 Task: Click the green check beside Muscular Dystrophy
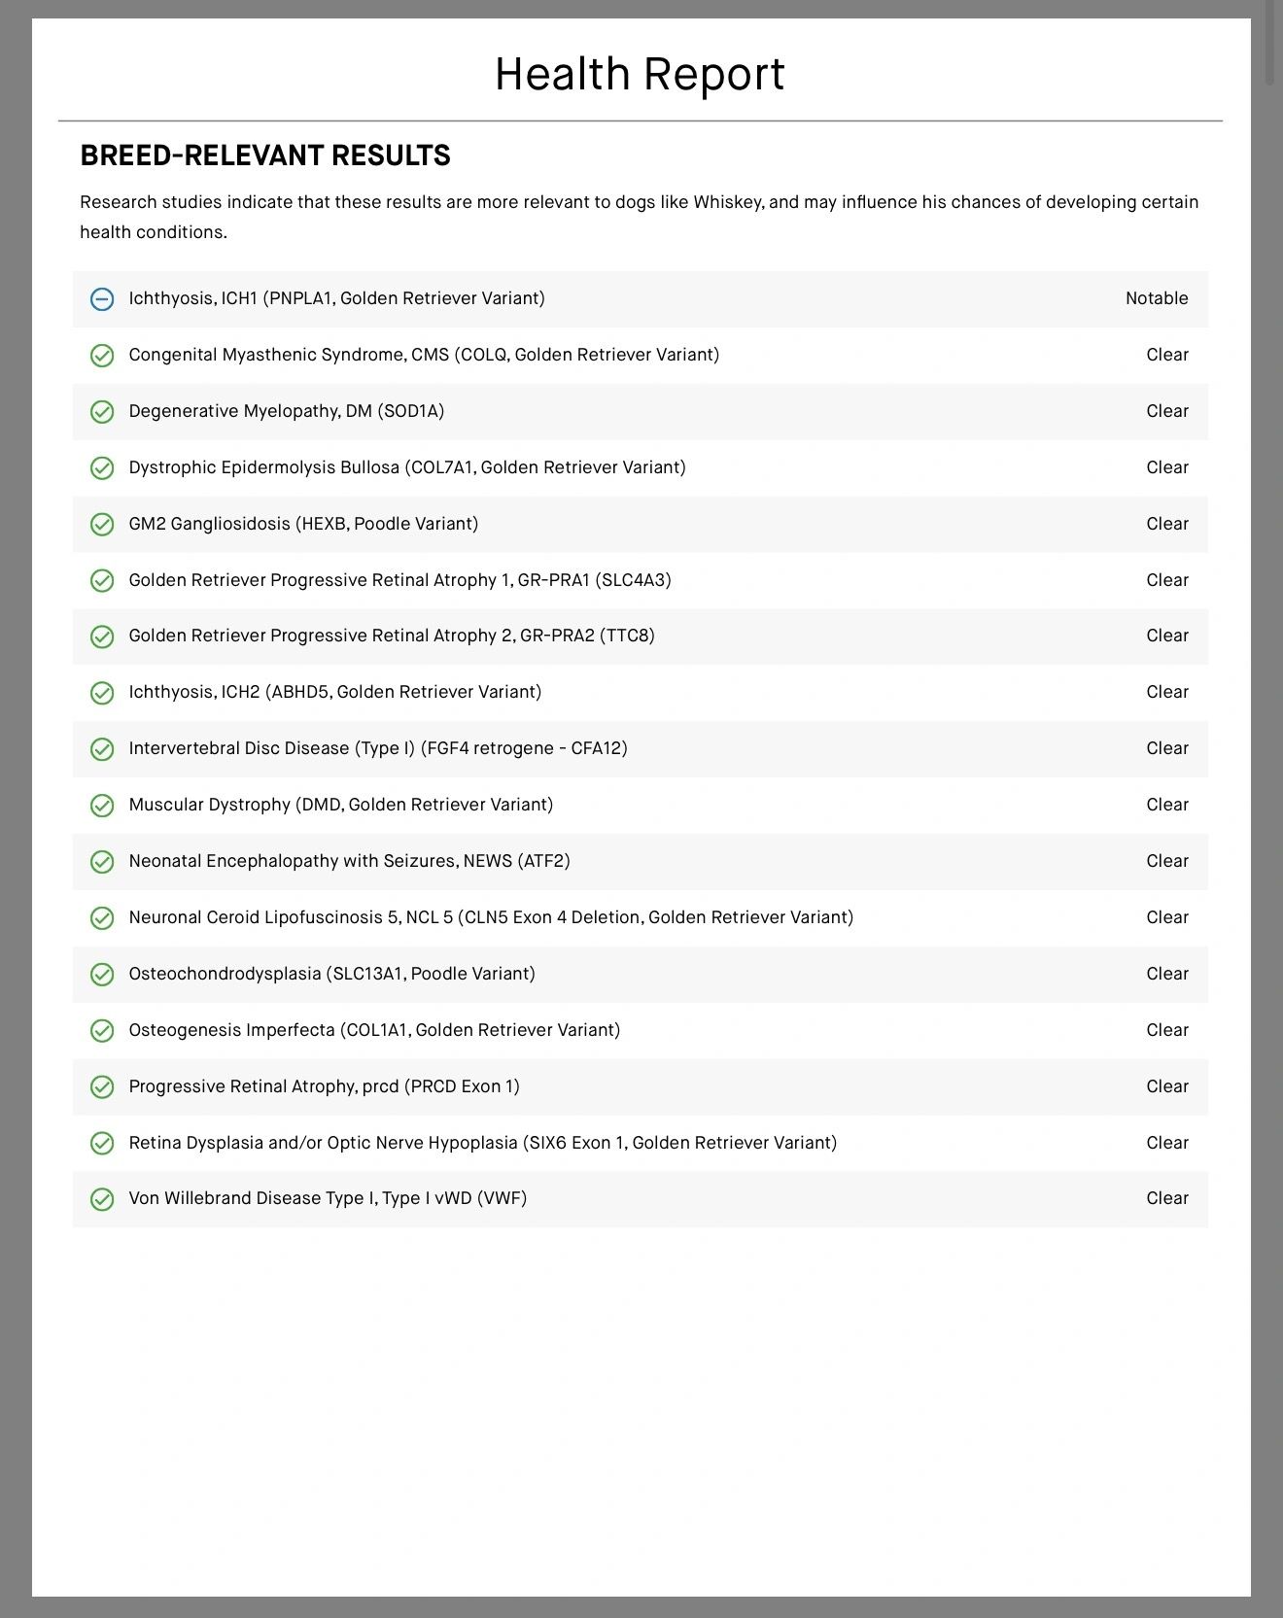coord(102,806)
